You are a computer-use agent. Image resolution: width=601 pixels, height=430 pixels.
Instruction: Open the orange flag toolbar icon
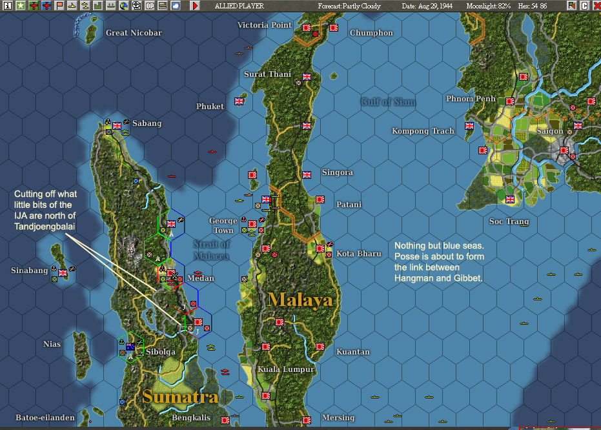point(59,5)
